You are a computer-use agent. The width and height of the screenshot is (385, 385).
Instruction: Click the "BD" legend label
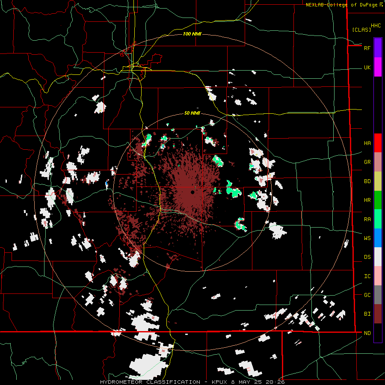367,181
